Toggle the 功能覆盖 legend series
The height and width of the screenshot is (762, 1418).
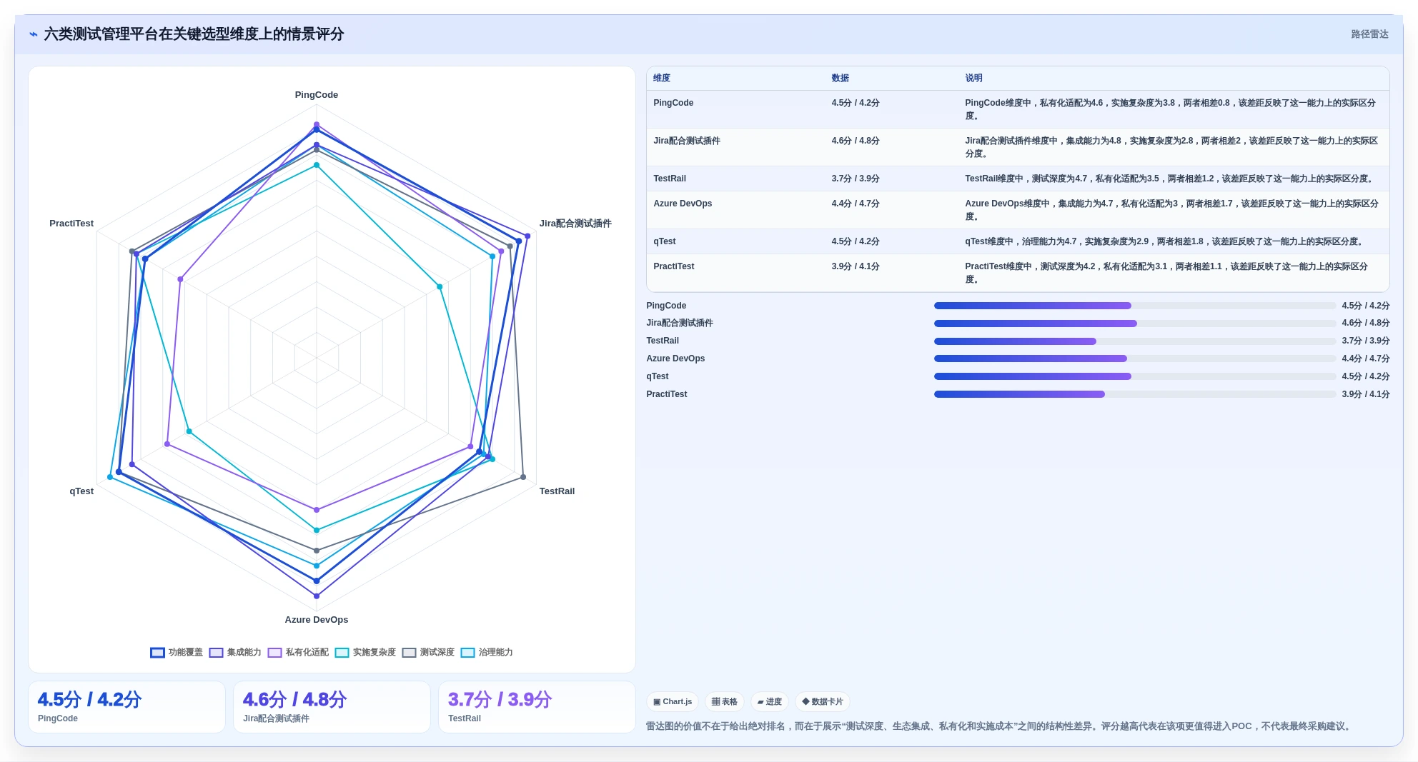(x=177, y=652)
